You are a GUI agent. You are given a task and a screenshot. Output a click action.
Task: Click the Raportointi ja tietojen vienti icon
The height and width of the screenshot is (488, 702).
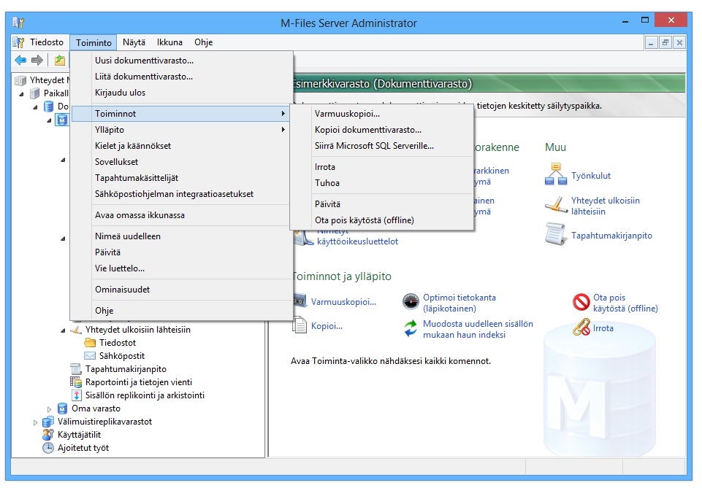click(76, 382)
